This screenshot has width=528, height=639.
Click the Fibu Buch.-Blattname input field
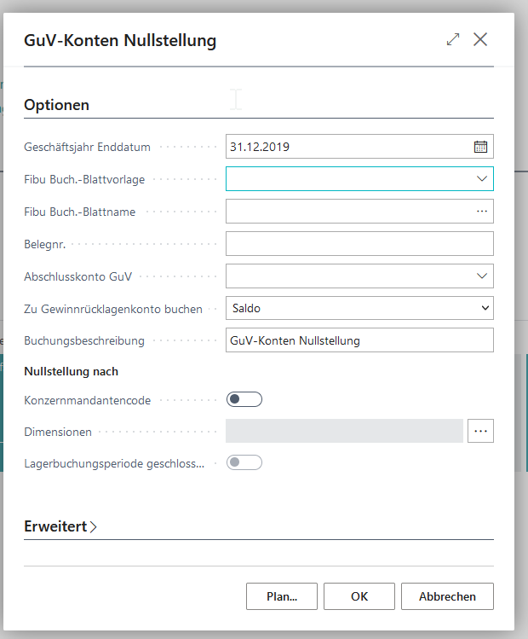tap(345, 211)
